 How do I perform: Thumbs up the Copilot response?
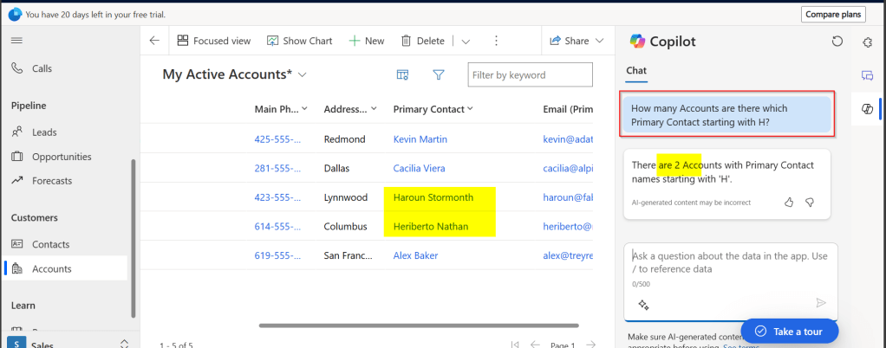coord(789,202)
